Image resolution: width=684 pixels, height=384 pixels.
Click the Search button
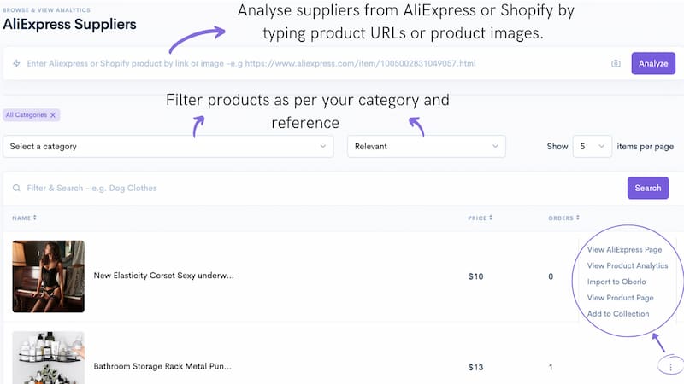pos(647,188)
